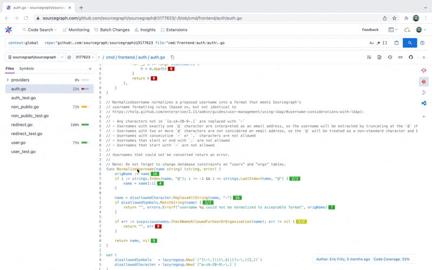Image resolution: width=432 pixels, height=270 pixels.
Task: Click Author: Eric Fritz status item
Action: tap(343, 259)
